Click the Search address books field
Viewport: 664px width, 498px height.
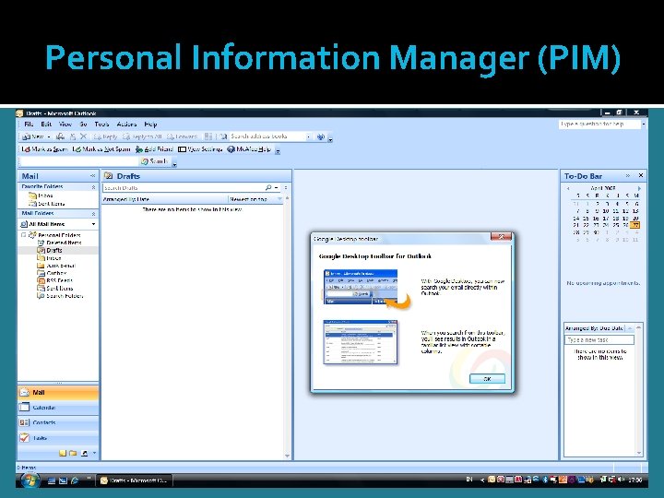267,136
